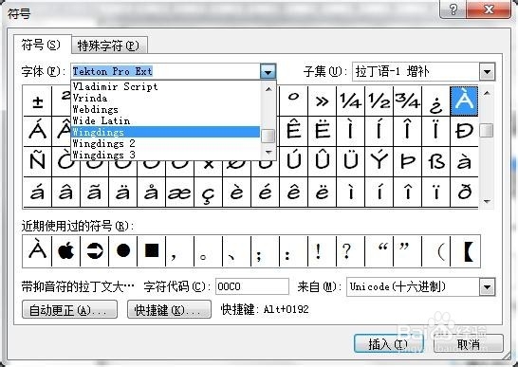Select the Ê capital circumflex symbol
The height and width of the screenshot is (367, 518).
pos(294,131)
